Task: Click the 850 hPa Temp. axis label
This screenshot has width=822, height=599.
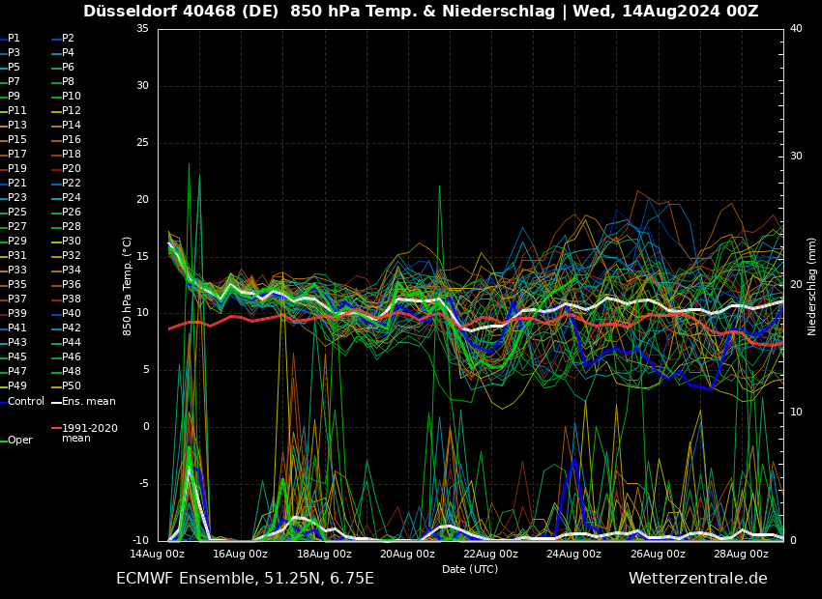Action: pos(128,286)
